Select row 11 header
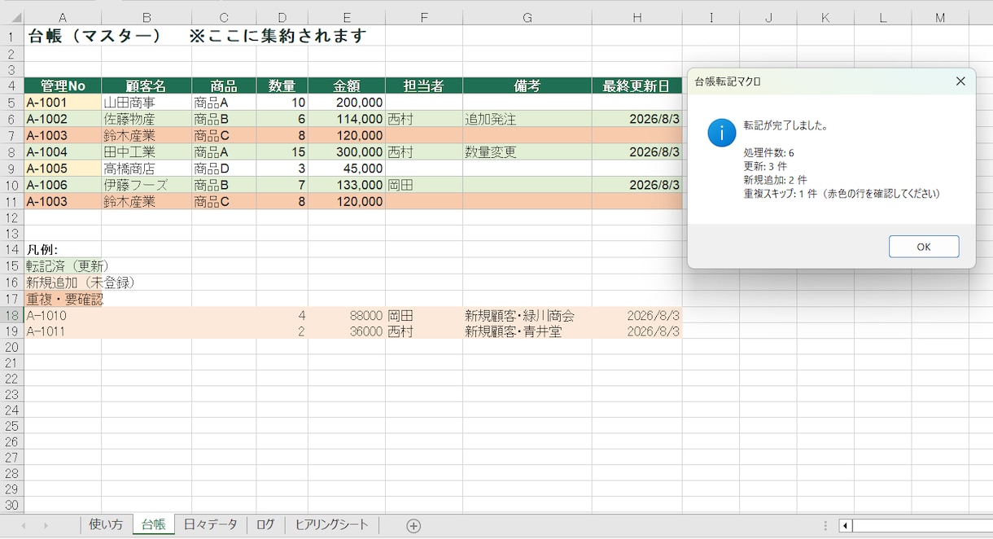Image resolution: width=993 pixels, height=539 pixels. coord(11,201)
